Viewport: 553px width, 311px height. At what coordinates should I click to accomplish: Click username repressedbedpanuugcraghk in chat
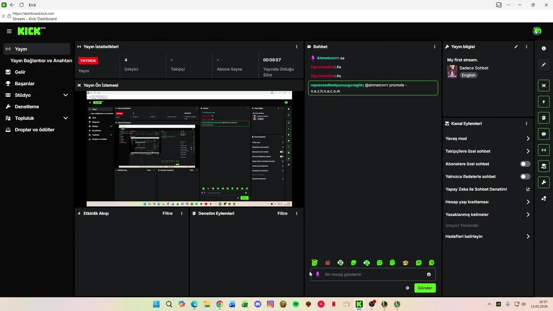click(x=337, y=85)
